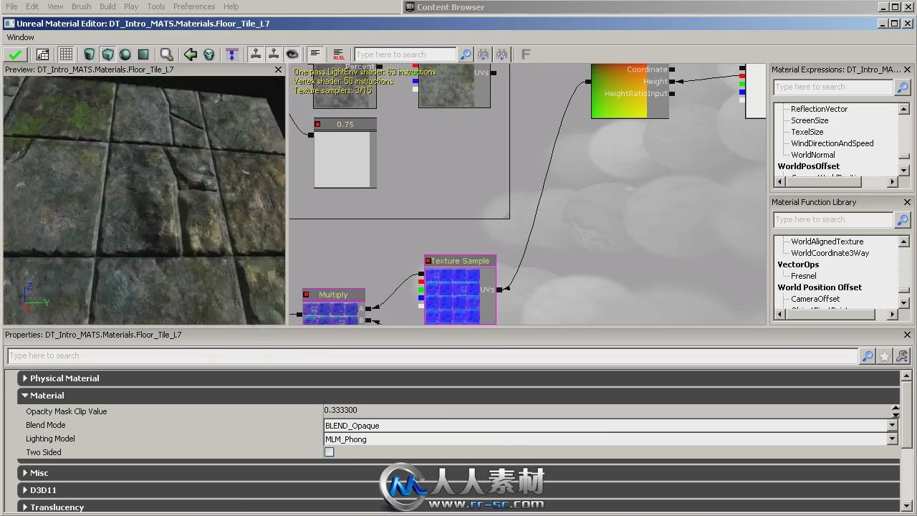This screenshot has width=917, height=516.
Task: Select CameraOffset function
Action: point(815,299)
